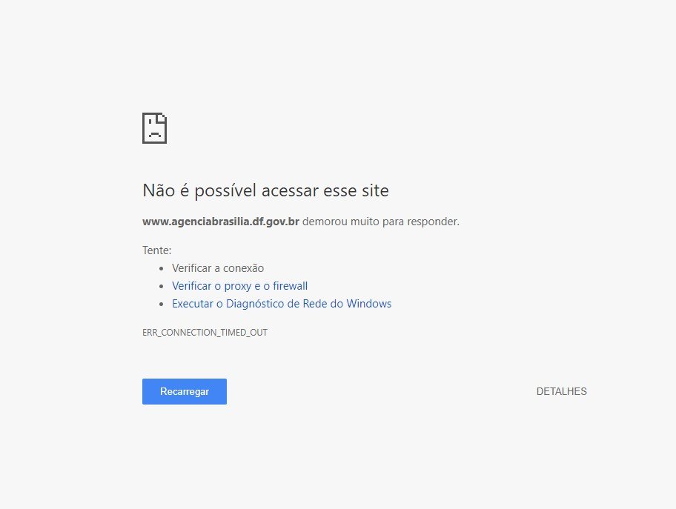Open the 'Verificar o proxy e o firewall' link
The image size is (676, 509).
pos(239,286)
